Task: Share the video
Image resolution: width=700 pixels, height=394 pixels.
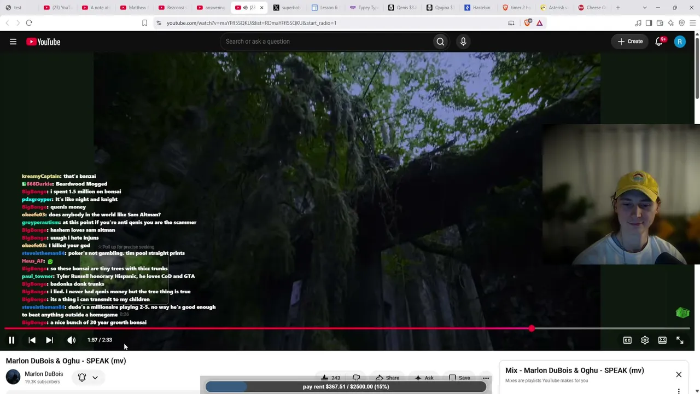Action: tap(387, 378)
